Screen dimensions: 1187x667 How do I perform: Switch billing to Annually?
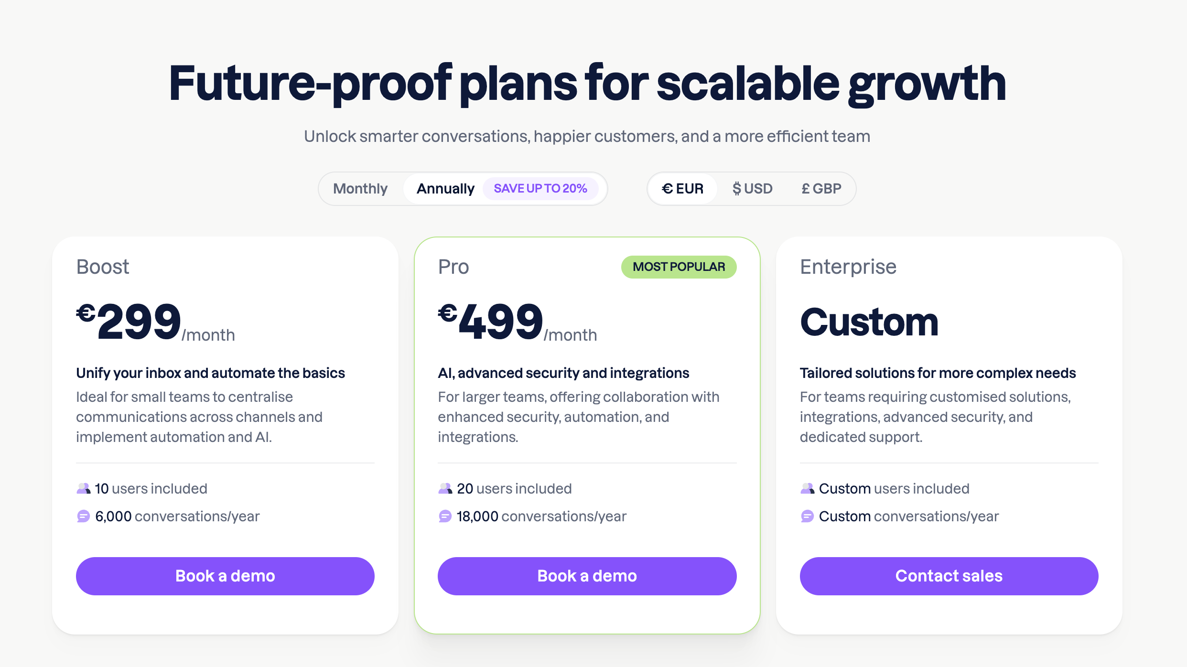(445, 188)
